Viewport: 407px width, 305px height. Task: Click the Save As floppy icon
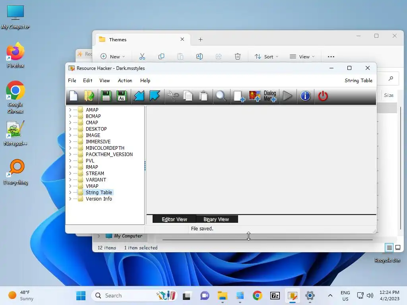pyautogui.click(x=122, y=96)
